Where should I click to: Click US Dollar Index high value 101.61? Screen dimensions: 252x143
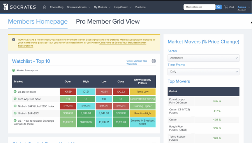click(x=86, y=92)
